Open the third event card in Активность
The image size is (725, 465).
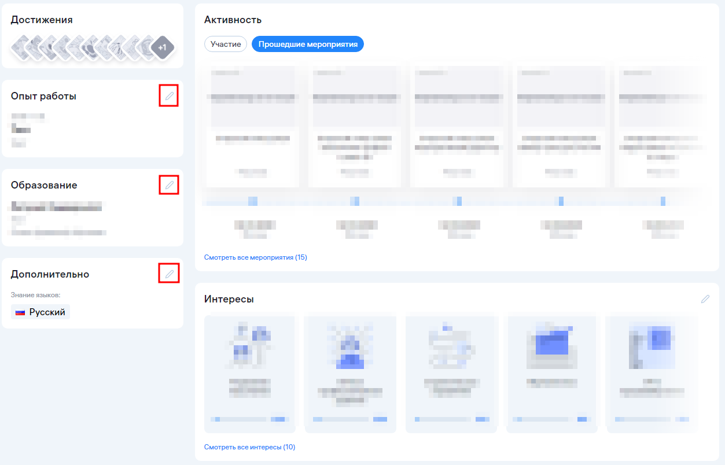(x=457, y=127)
